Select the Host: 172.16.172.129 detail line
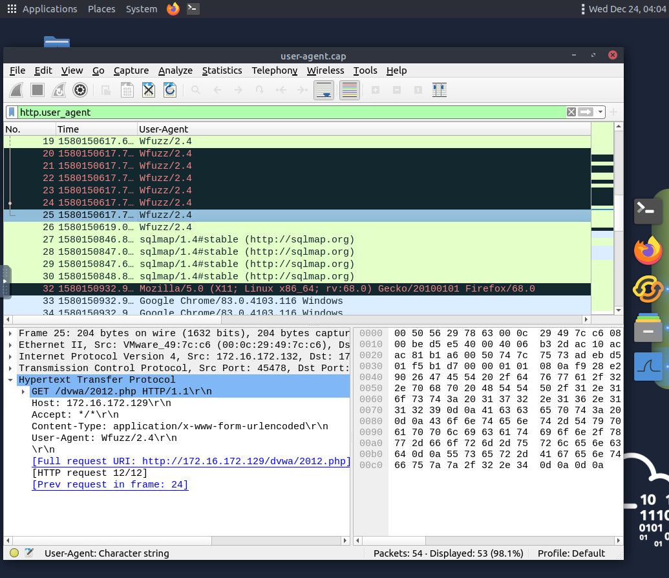669x578 pixels. point(101,403)
